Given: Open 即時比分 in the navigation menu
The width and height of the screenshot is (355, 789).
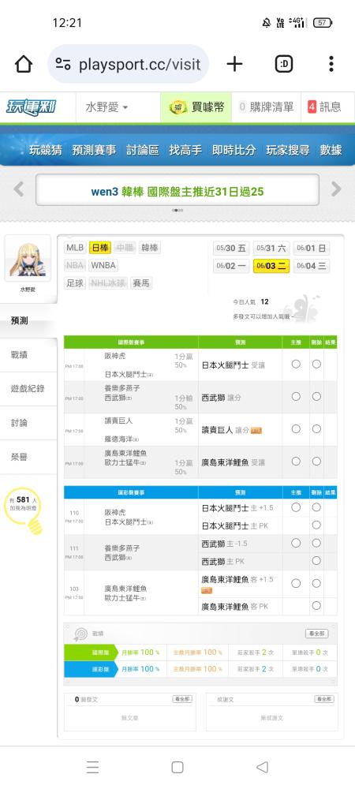Looking at the screenshot, I should tap(234, 150).
